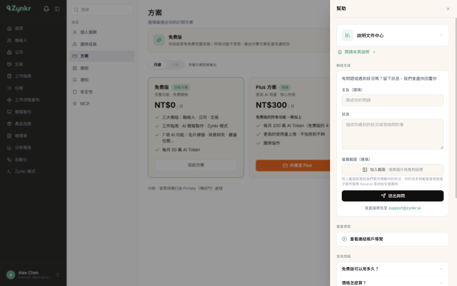The image size is (457, 286).
Task: Select the 年繳 billing toggle
Action: click(x=175, y=65)
